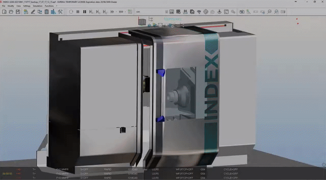Open the wrench and hammer tools icon
Screen dimensions: 326x180
click(x=60, y=11)
